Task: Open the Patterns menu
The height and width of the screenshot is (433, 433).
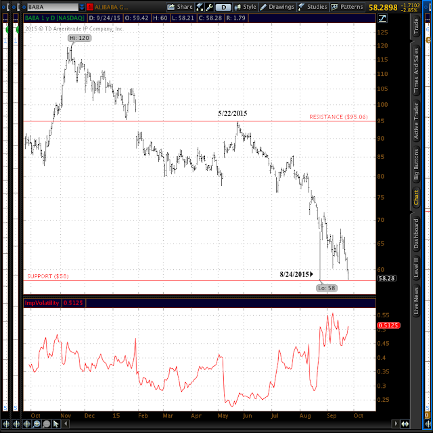Action: [347, 7]
